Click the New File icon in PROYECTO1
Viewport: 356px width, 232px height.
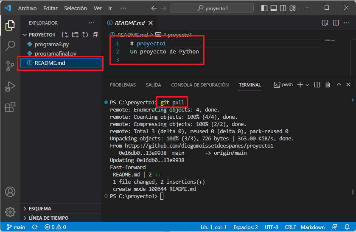click(65, 35)
